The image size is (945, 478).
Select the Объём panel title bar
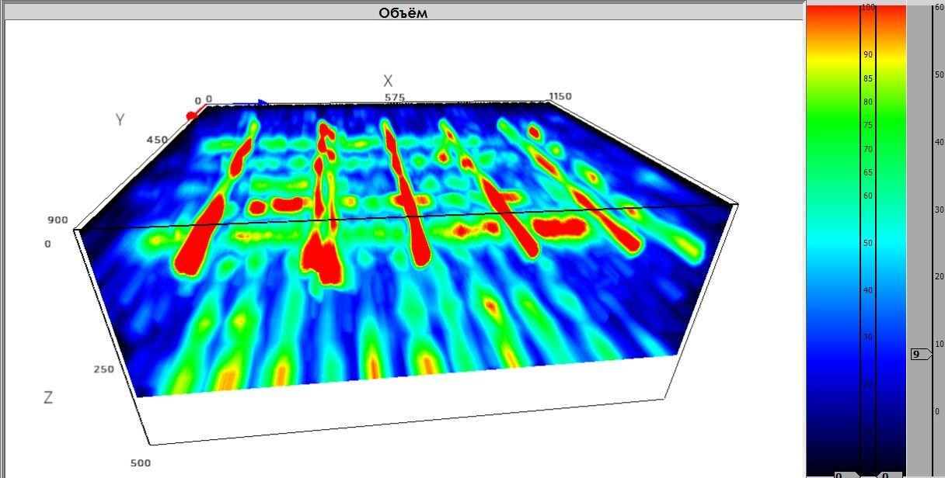403,12
